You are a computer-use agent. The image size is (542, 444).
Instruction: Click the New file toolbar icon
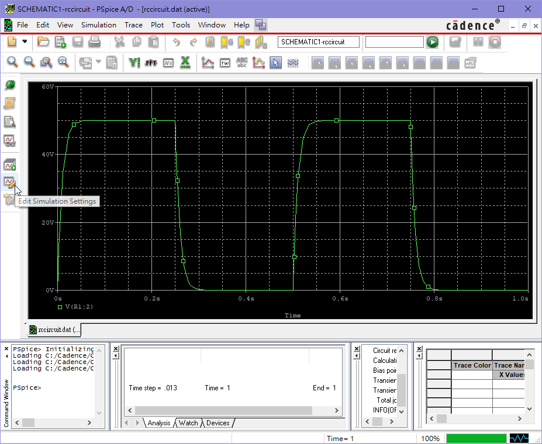pyautogui.click(x=12, y=42)
